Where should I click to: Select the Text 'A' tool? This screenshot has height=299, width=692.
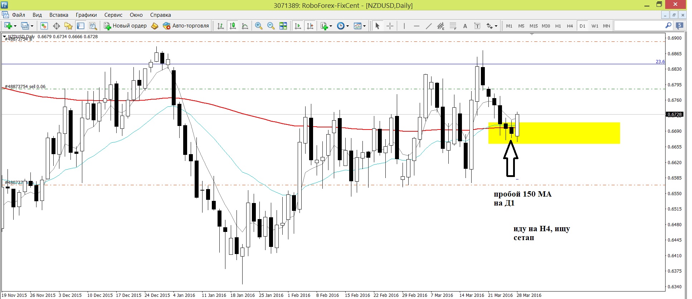pyautogui.click(x=465, y=26)
